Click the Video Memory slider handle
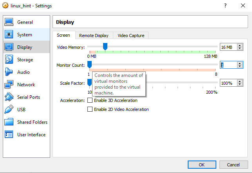Image resolution: width=252 pixels, height=173 pixels. point(105,46)
